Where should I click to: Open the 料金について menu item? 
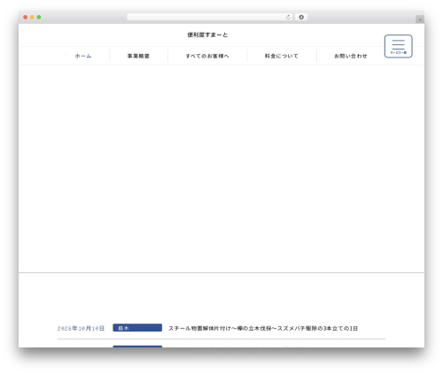pos(281,56)
